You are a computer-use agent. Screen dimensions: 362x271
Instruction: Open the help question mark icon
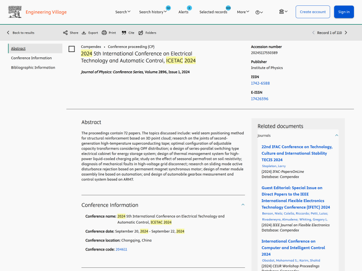pyautogui.click(x=257, y=12)
